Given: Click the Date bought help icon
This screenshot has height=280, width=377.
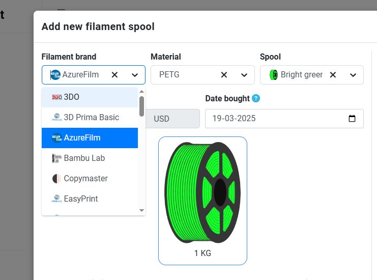Looking at the screenshot, I should [x=256, y=98].
